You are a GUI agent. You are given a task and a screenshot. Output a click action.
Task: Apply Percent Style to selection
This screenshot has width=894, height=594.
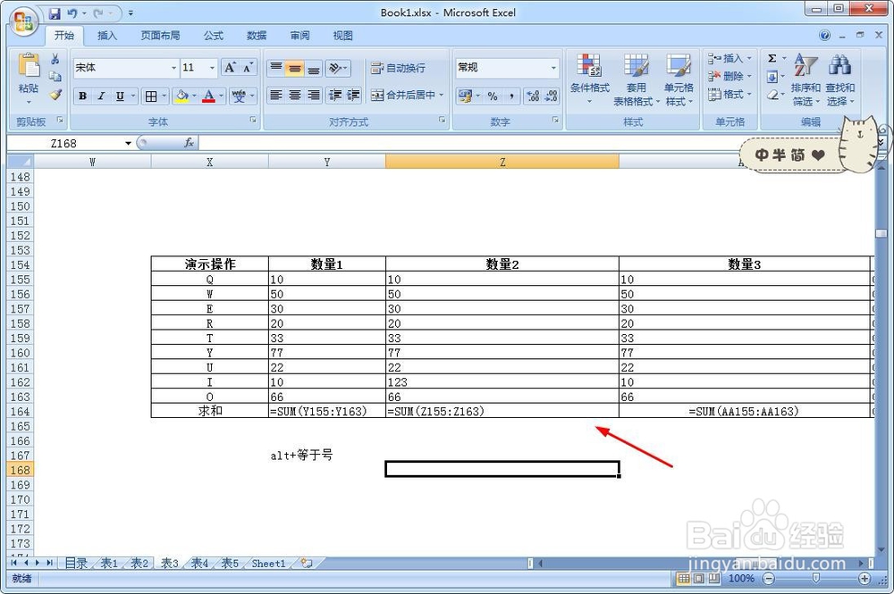pyautogui.click(x=491, y=96)
